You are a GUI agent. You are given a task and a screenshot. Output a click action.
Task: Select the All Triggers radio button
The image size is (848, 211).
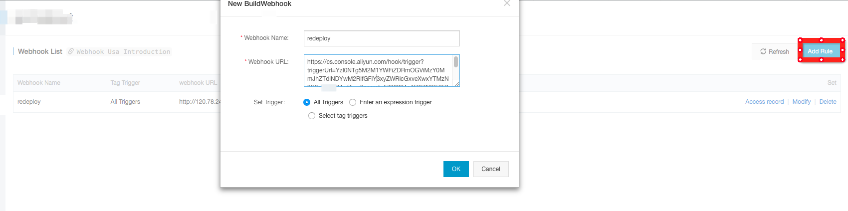tap(307, 102)
